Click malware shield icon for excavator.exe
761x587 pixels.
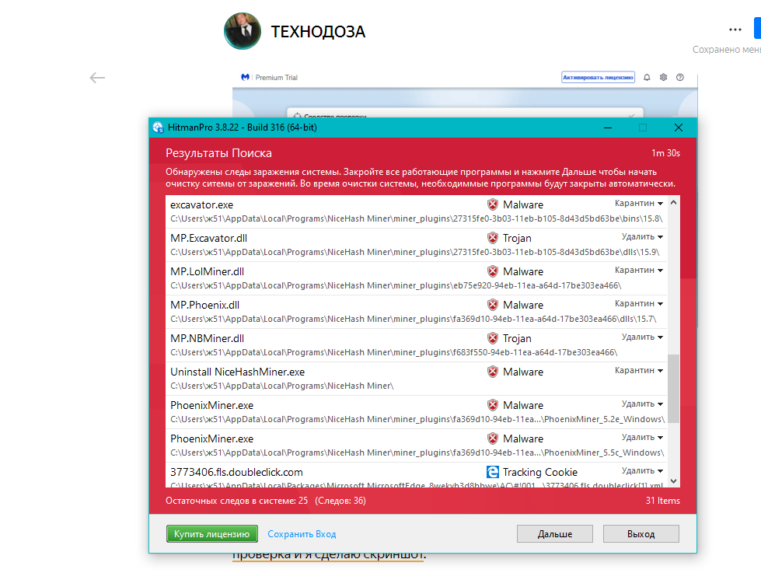(493, 204)
